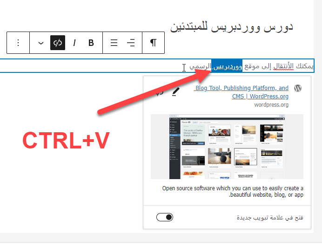This screenshot has height=245, width=322.
Task: Open the block mover lines icon
Action: pos(114,43)
